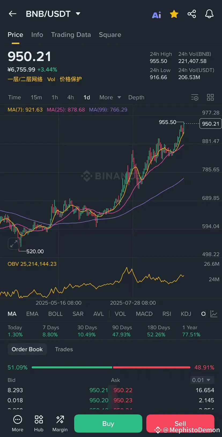Tap the green Buy button
Viewport: 222px width, 437px height.
[108, 424]
